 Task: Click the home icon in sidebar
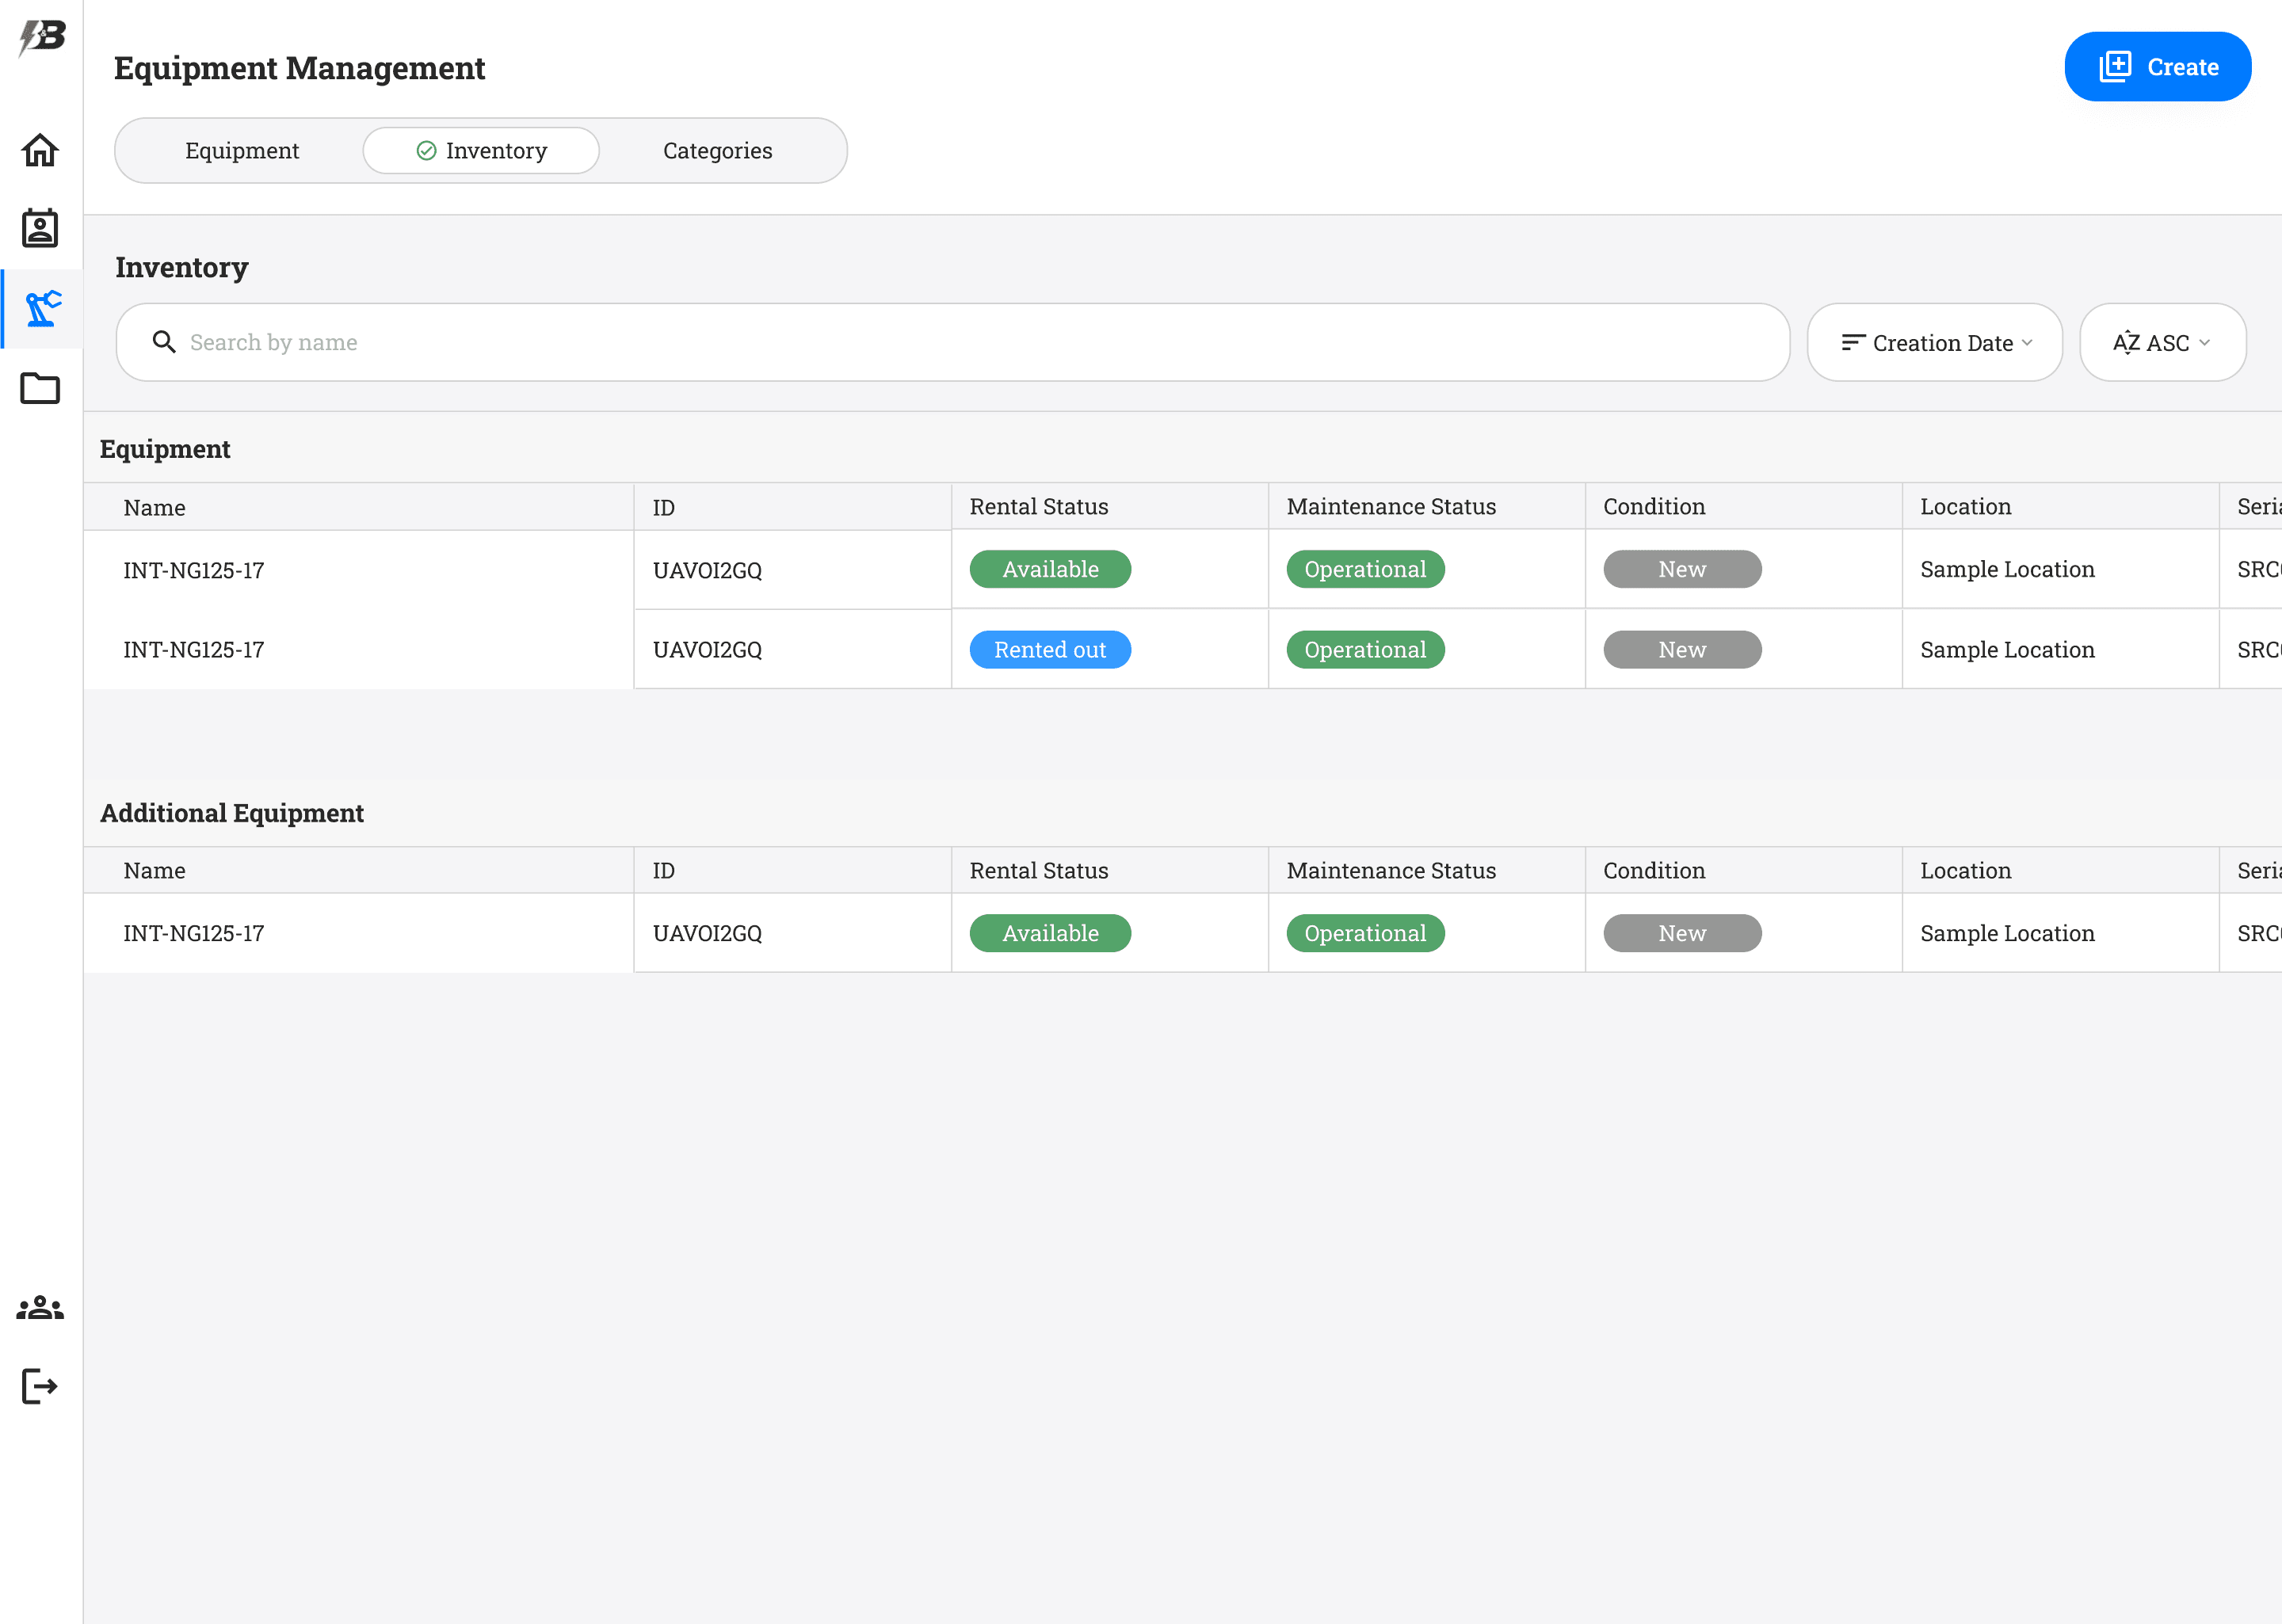[40, 151]
